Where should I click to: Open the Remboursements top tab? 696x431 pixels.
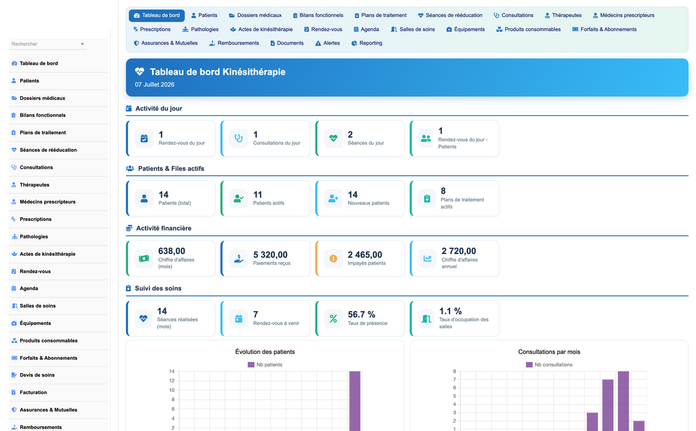point(234,43)
